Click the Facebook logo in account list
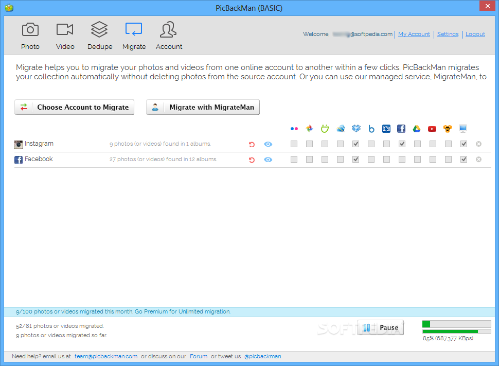 coord(19,160)
